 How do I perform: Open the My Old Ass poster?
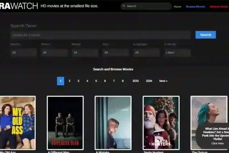tap(18, 123)
